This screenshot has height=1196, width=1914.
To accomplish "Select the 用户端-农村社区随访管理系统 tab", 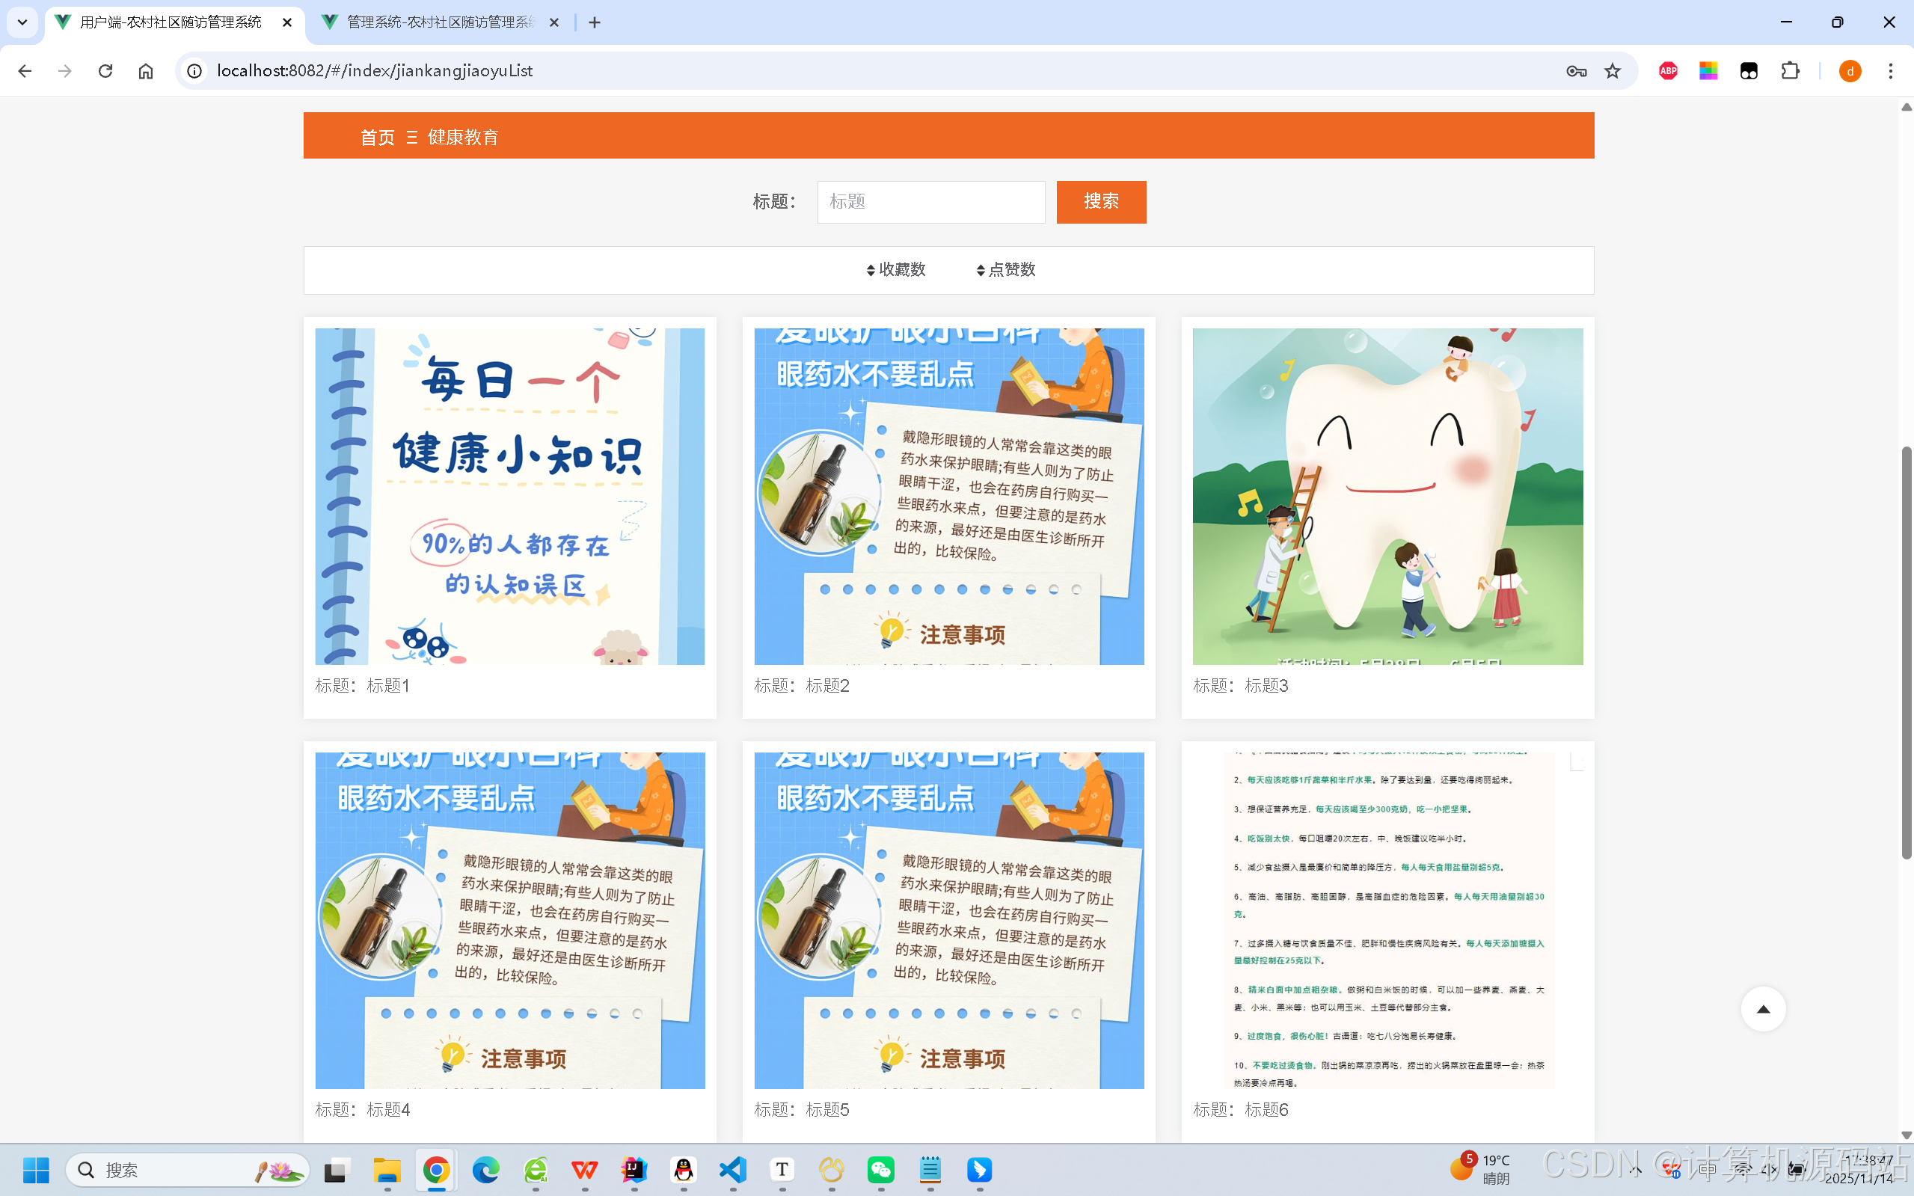I will tap(170, 22).
